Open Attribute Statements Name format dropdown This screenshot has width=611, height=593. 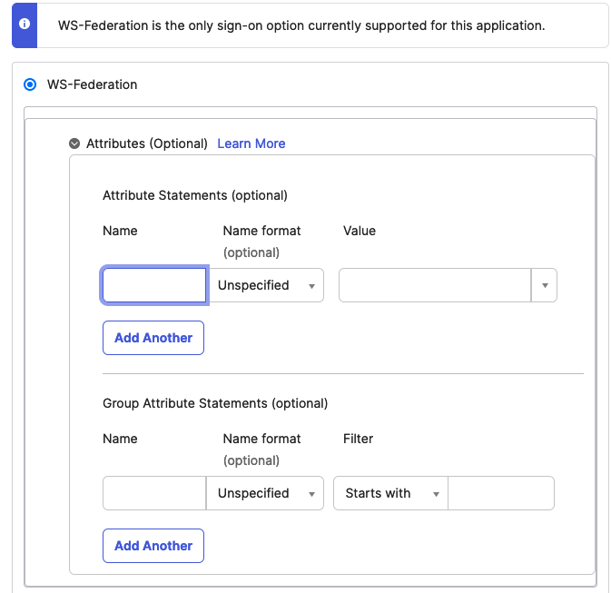[x=265, y=285]
